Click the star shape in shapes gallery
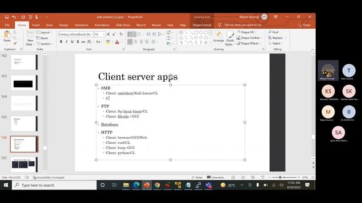Screen dimensions: 362x203 206,43
